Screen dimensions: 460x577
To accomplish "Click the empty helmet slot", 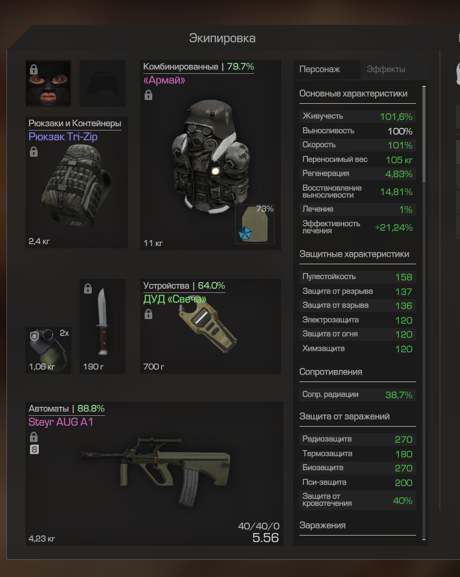I will (103, 83).
